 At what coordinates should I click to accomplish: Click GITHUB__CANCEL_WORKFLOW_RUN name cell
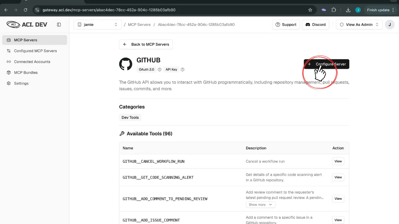click(153, 161)
